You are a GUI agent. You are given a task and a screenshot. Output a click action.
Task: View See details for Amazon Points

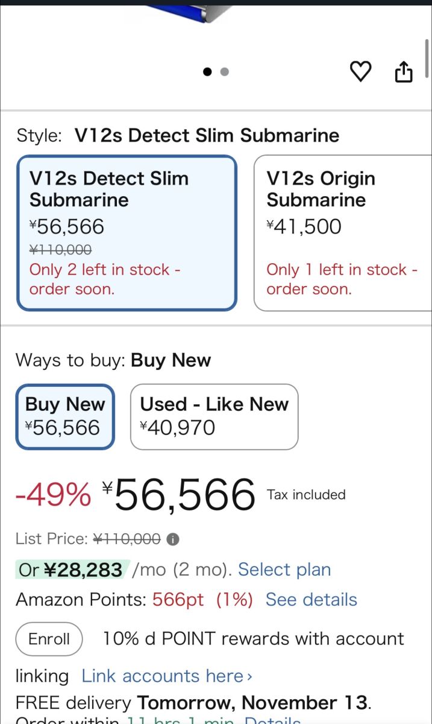[x=311, y=600]
